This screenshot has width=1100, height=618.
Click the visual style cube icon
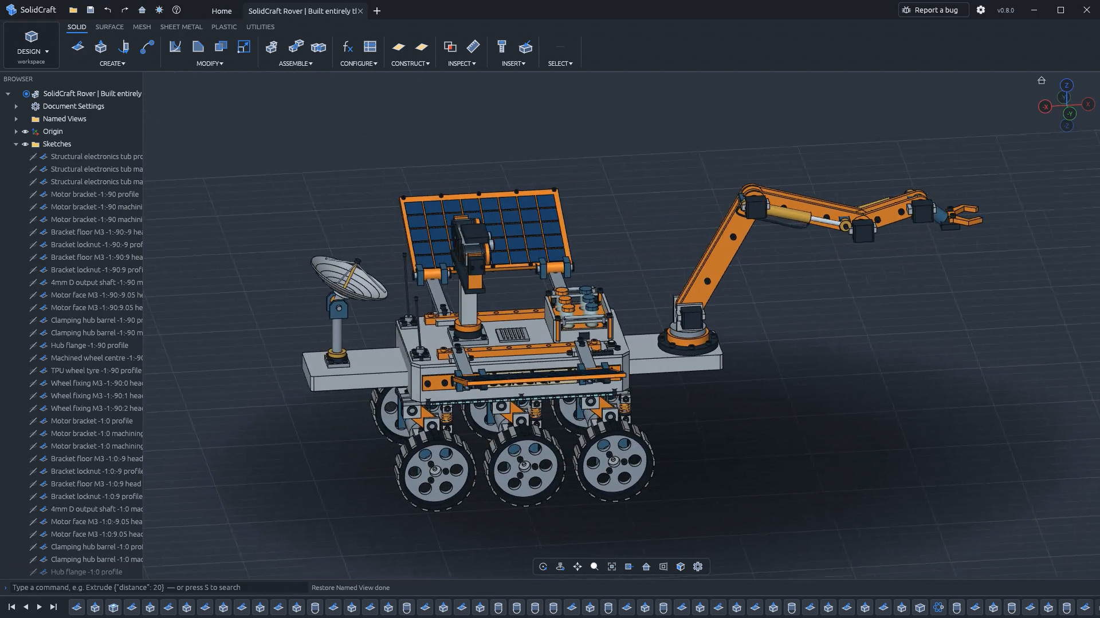(x=681, y=566)
